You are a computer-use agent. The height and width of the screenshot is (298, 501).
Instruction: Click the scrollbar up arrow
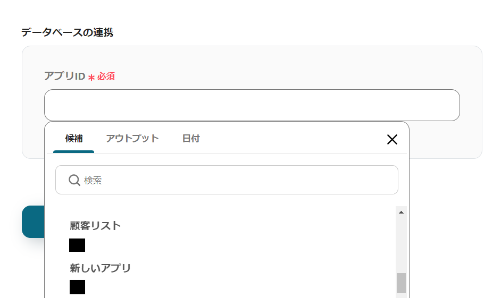402,212
